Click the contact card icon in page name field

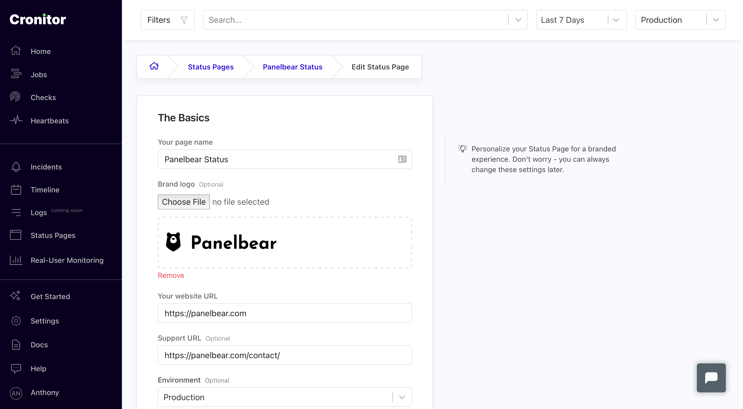tap(402, 159)
